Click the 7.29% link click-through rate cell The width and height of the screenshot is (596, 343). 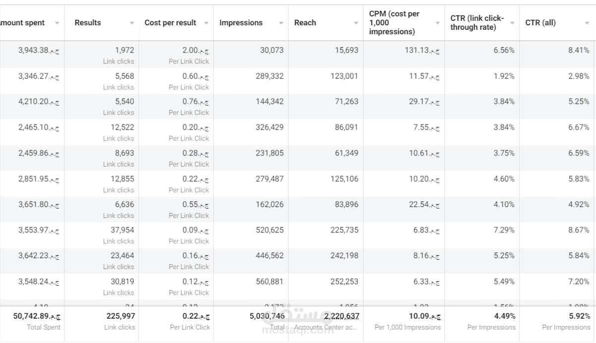(504, 230)
